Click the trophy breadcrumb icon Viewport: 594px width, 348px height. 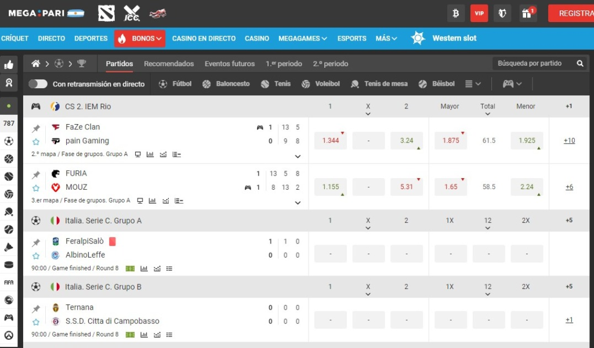pos(81,64)
